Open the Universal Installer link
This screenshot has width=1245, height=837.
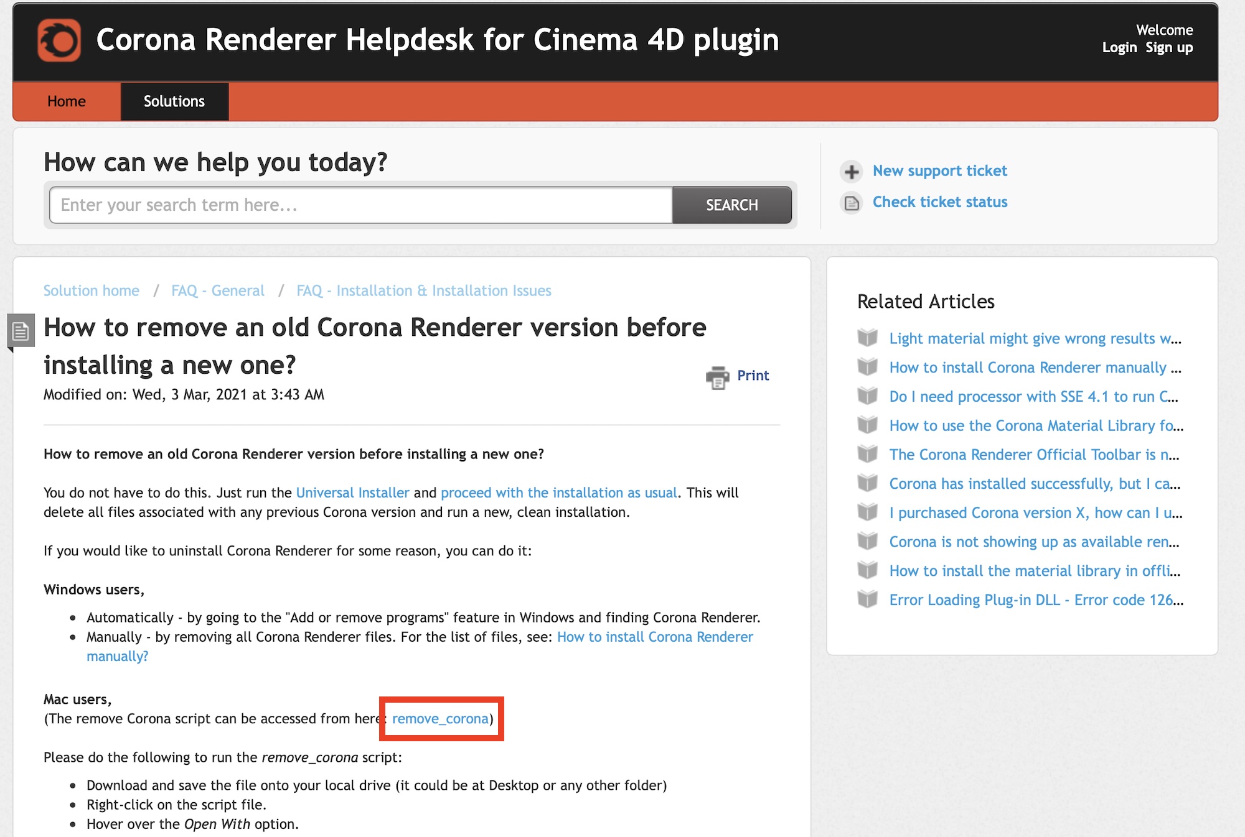(352, 492)
